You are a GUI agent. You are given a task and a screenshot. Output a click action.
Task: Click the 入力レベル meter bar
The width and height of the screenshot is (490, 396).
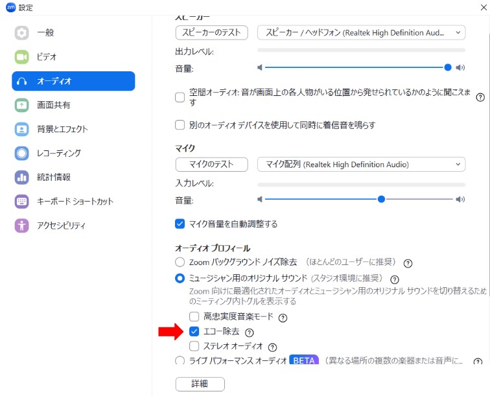coord(361,185)
